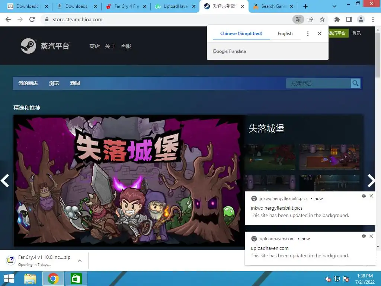
Task: Open the taskbar clock and date
Action: [365, 279]
